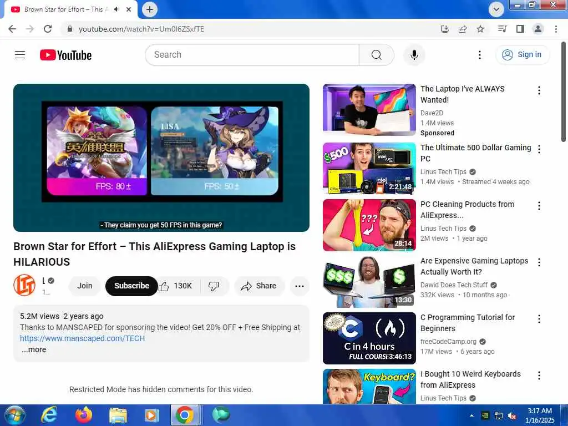
Task: Open the taskbar clock showing 3:17 AM
Action: click(x=540, y=415)
